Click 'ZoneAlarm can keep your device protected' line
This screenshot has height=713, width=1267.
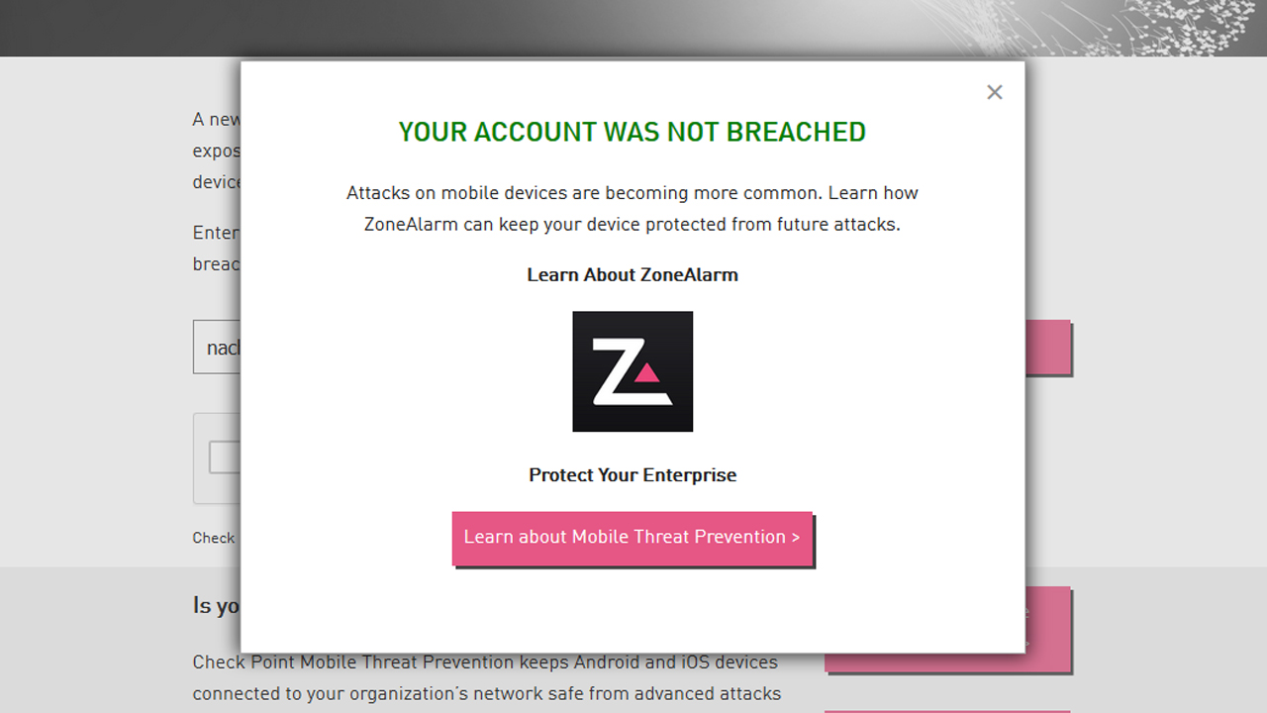[633, 224]
